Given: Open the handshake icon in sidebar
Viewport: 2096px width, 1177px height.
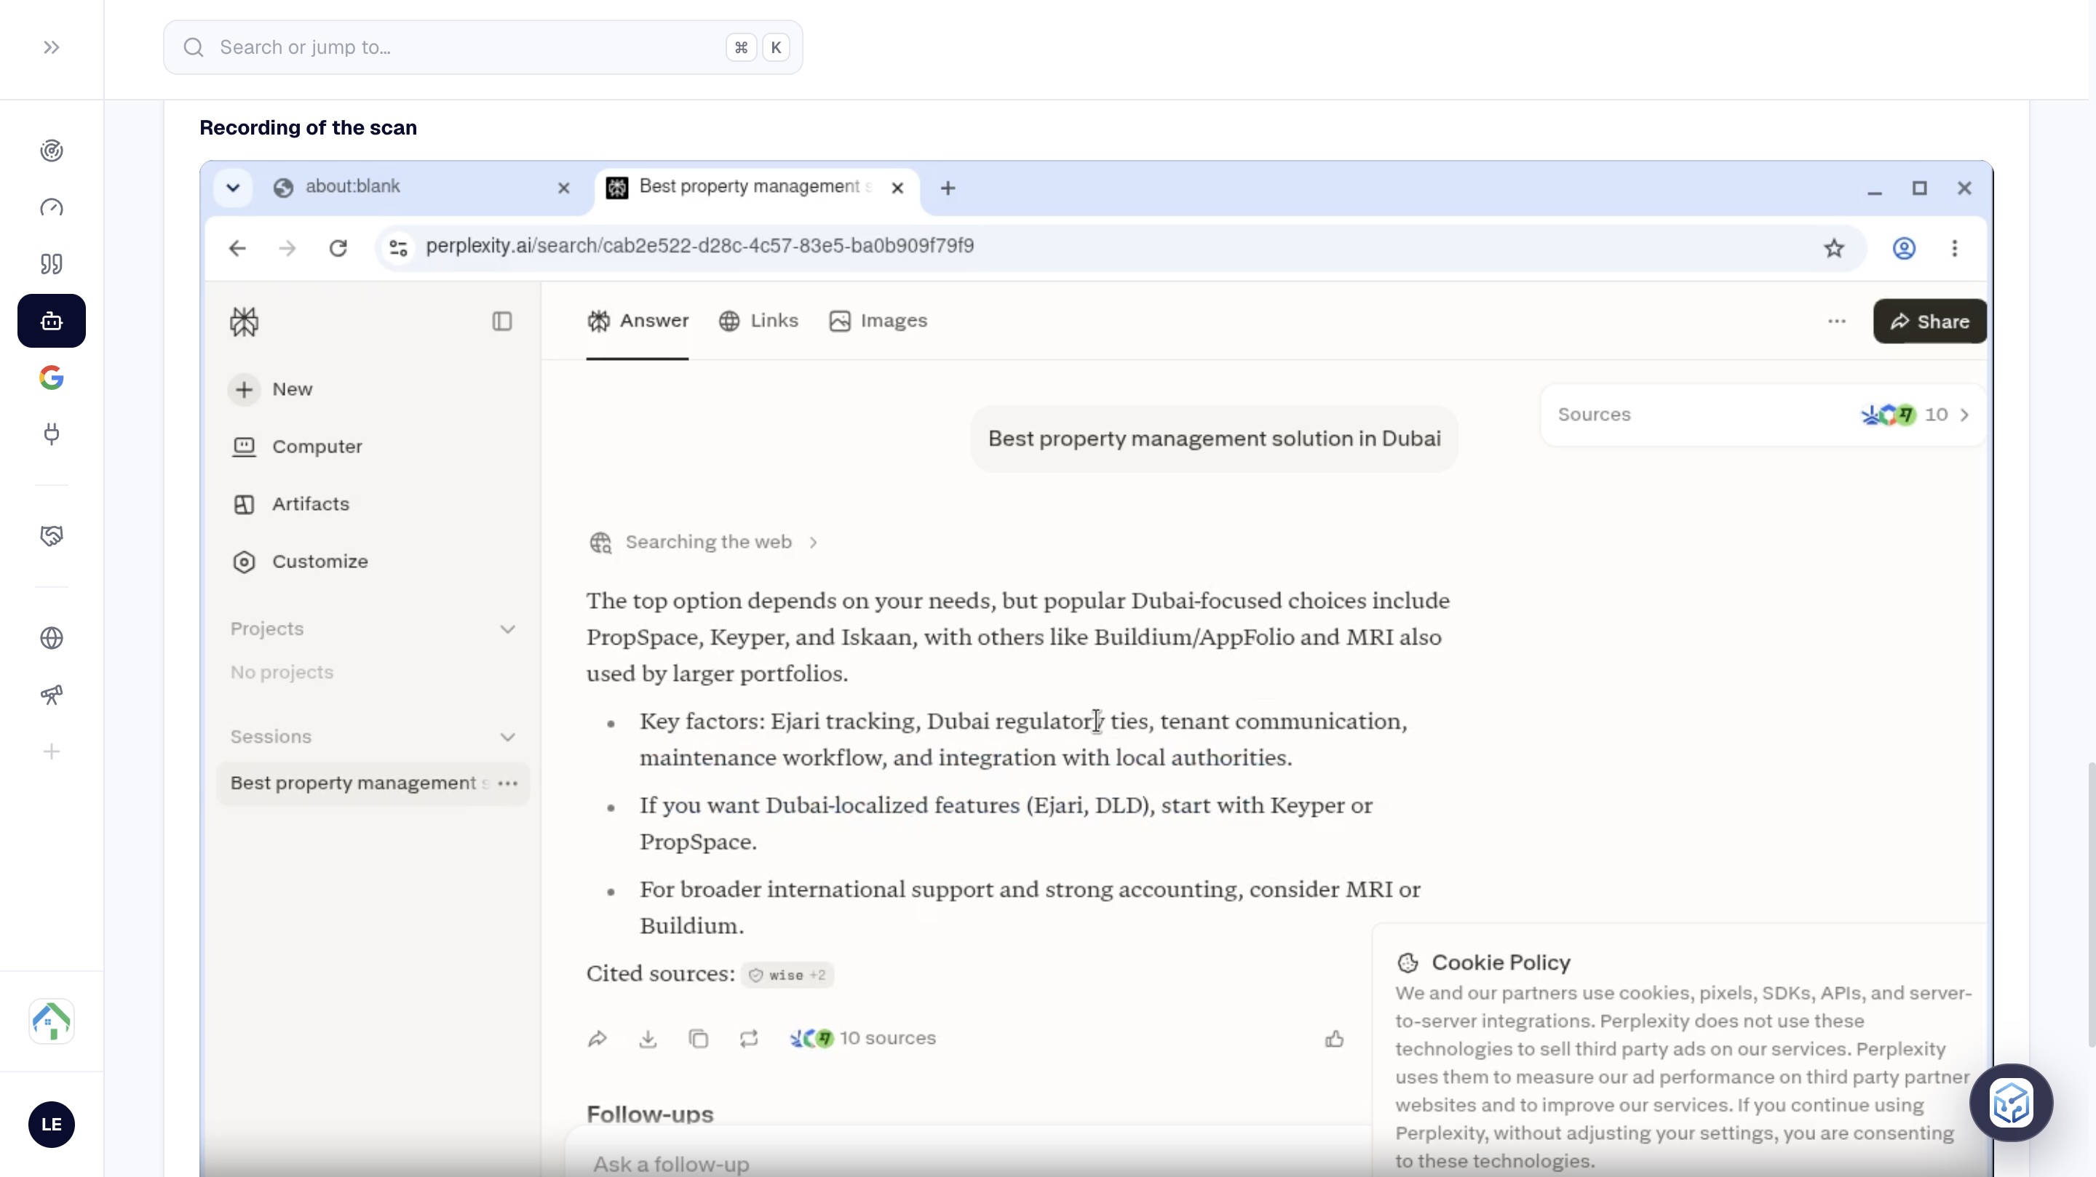Looking at the screenshot, I should click(x=51, y=535).
